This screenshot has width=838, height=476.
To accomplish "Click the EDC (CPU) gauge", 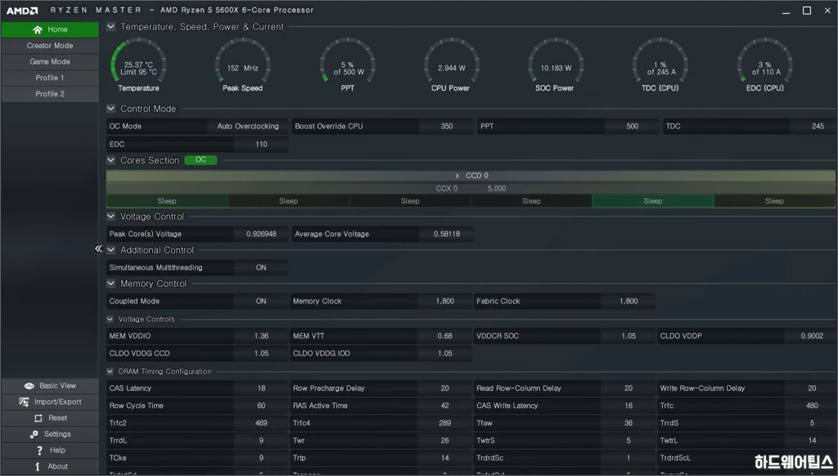I will click(x=765, y=65).
